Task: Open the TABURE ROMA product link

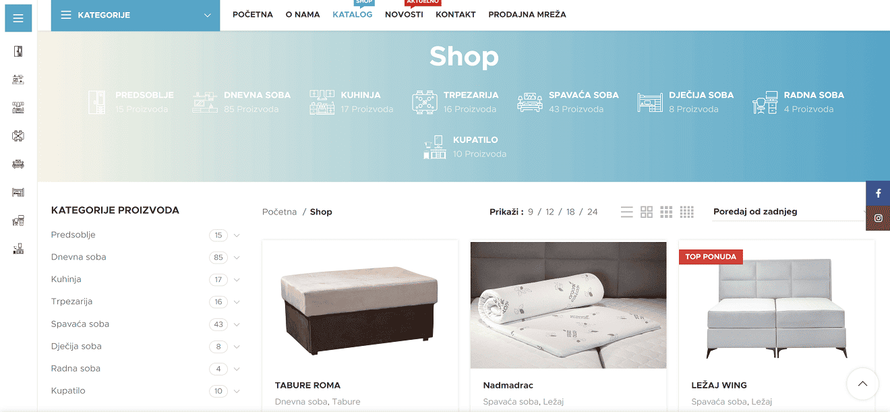Action: click(307, 386)
